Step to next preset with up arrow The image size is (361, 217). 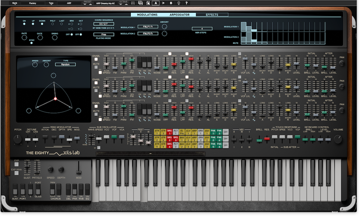[x=90, y=4]
